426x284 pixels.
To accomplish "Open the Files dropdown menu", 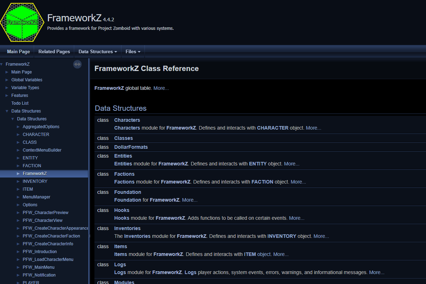I will 133,51.
